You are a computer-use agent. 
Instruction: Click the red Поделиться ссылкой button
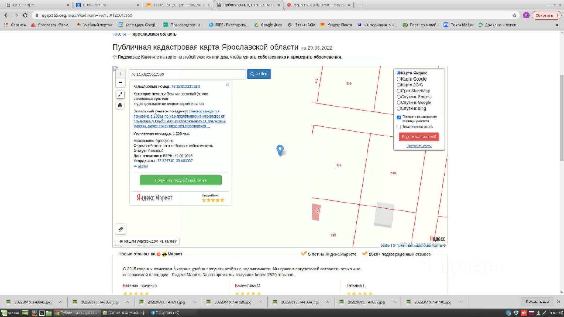coord(419,137)
